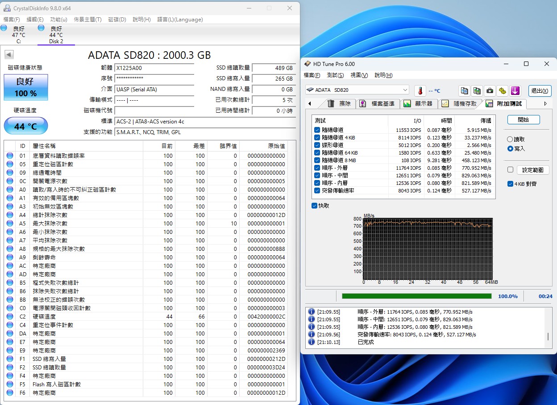Click the 44 °C temperature button
The image size is (557, 405).
(x=26, y=126)
